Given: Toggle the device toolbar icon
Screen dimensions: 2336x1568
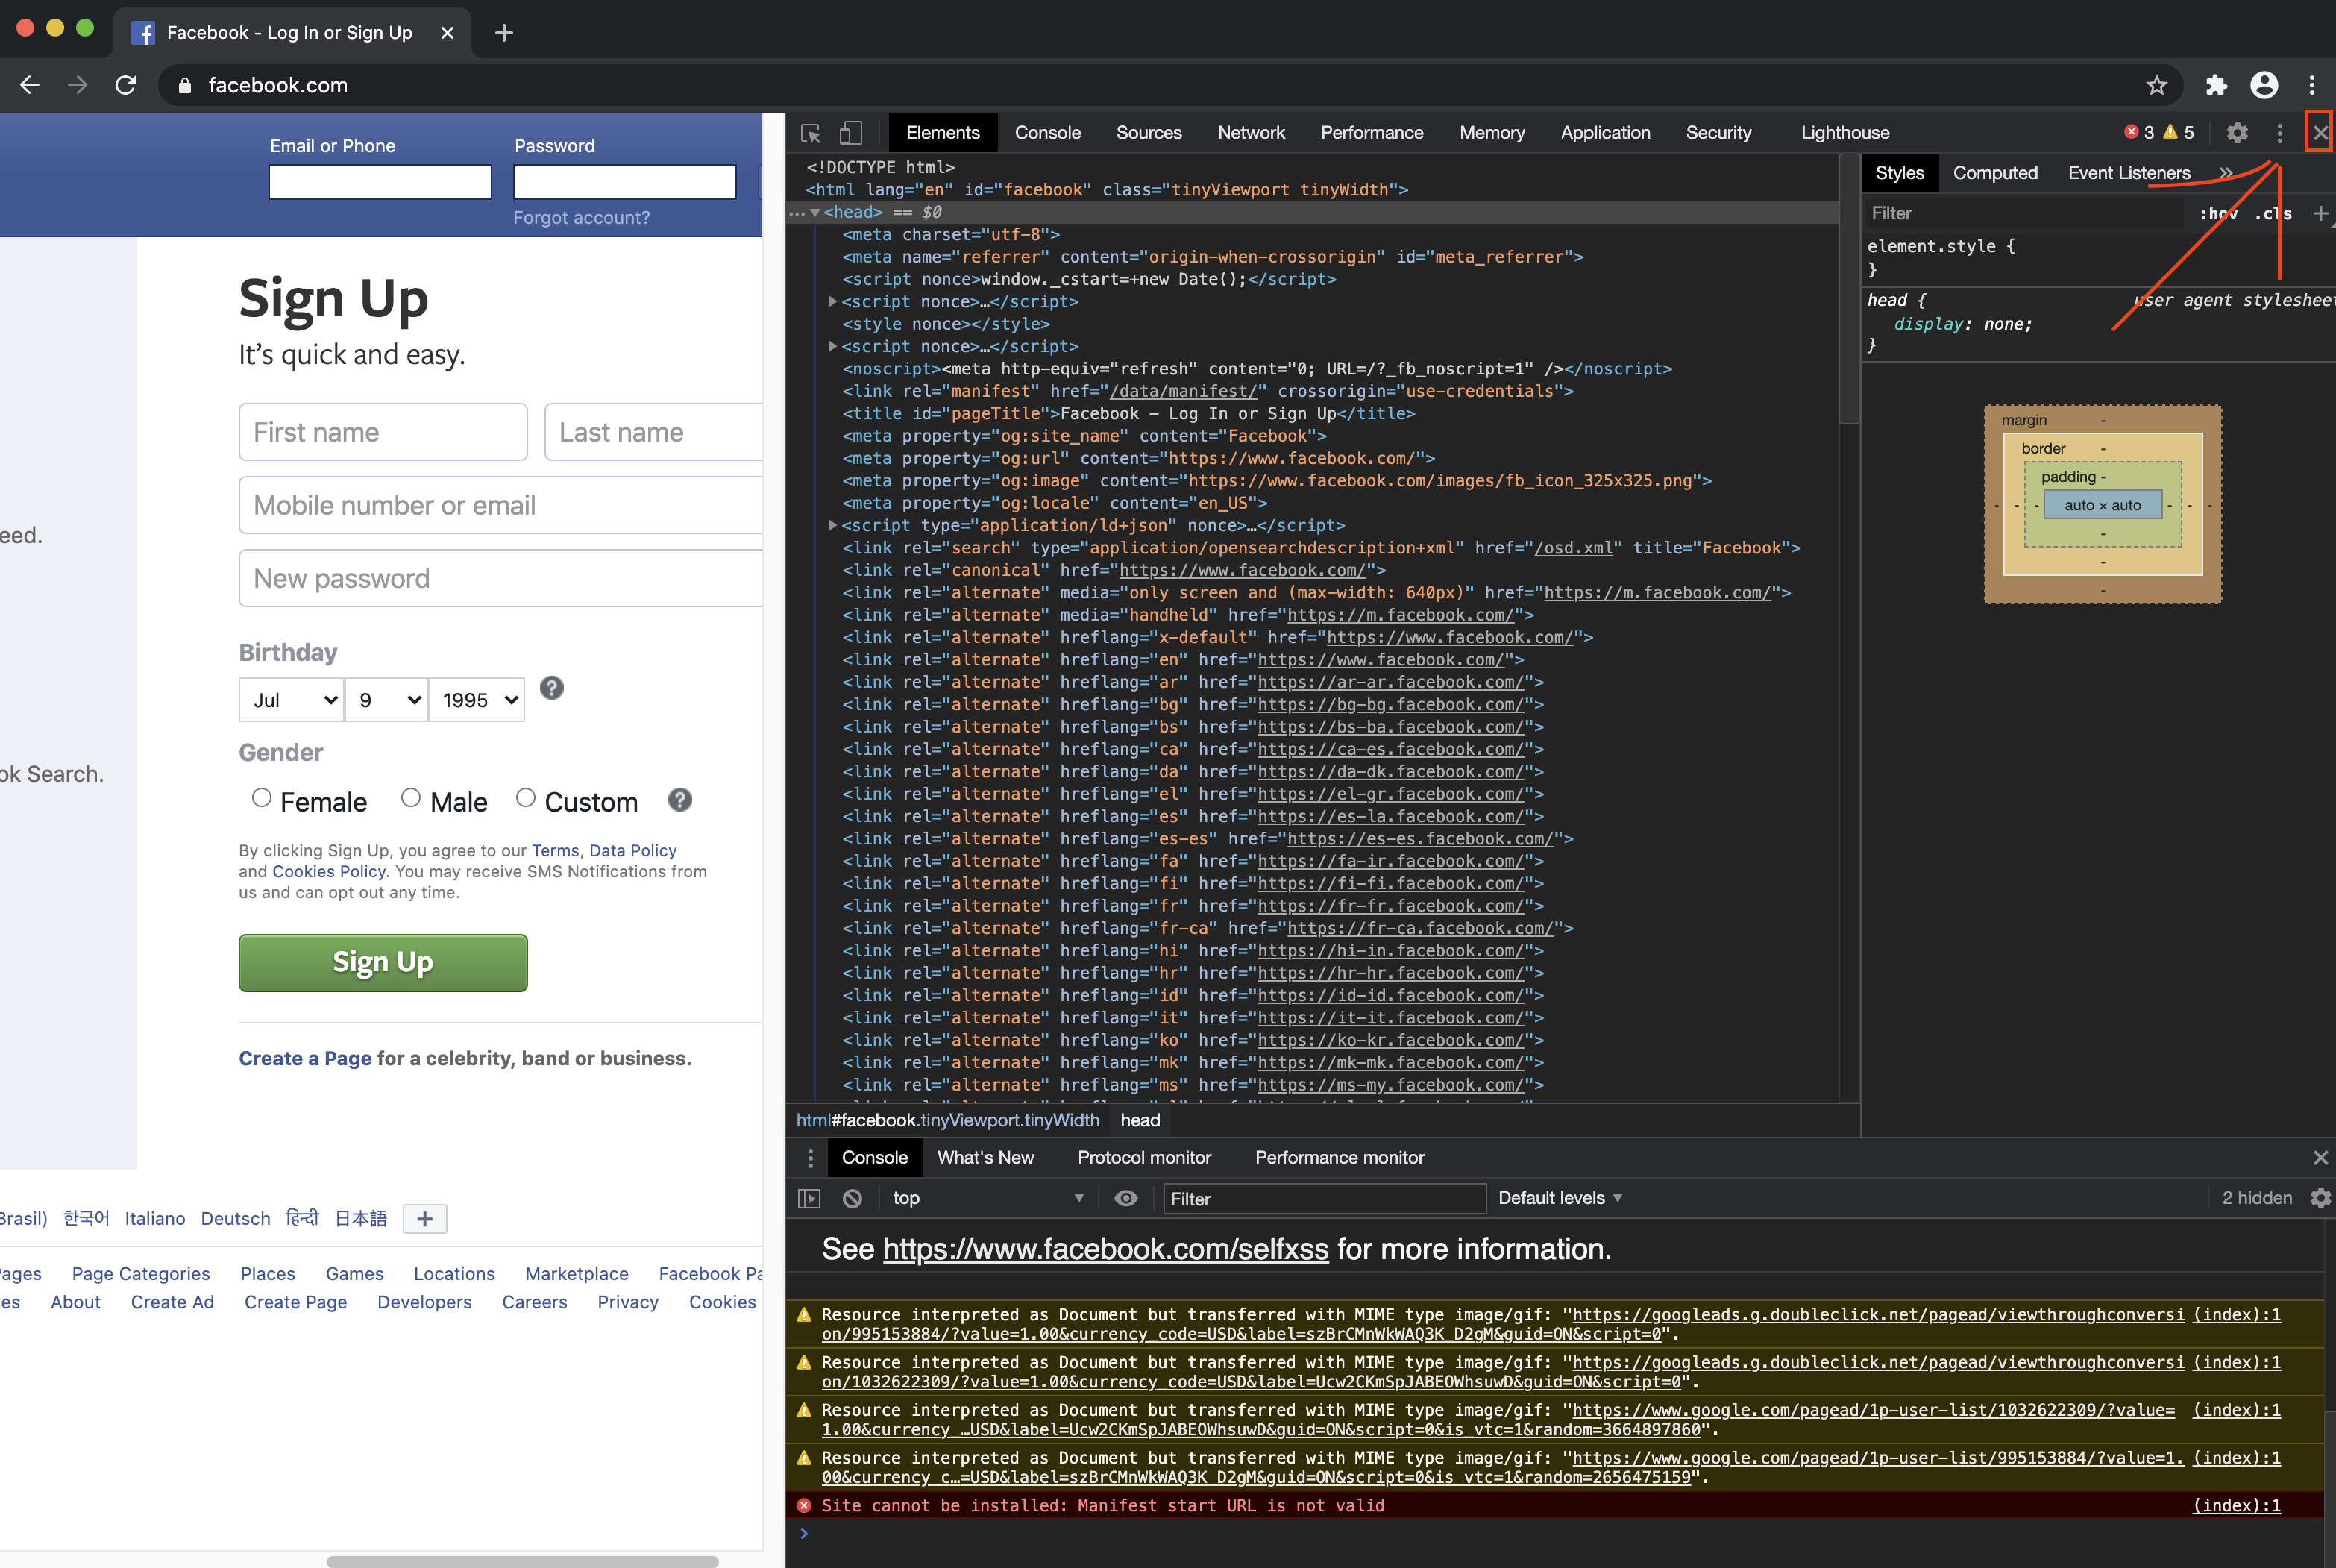Looking at the screenshot, I should (850, 132).
